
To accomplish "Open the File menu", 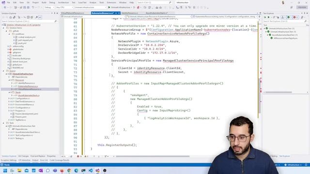I will coord(8,2).
